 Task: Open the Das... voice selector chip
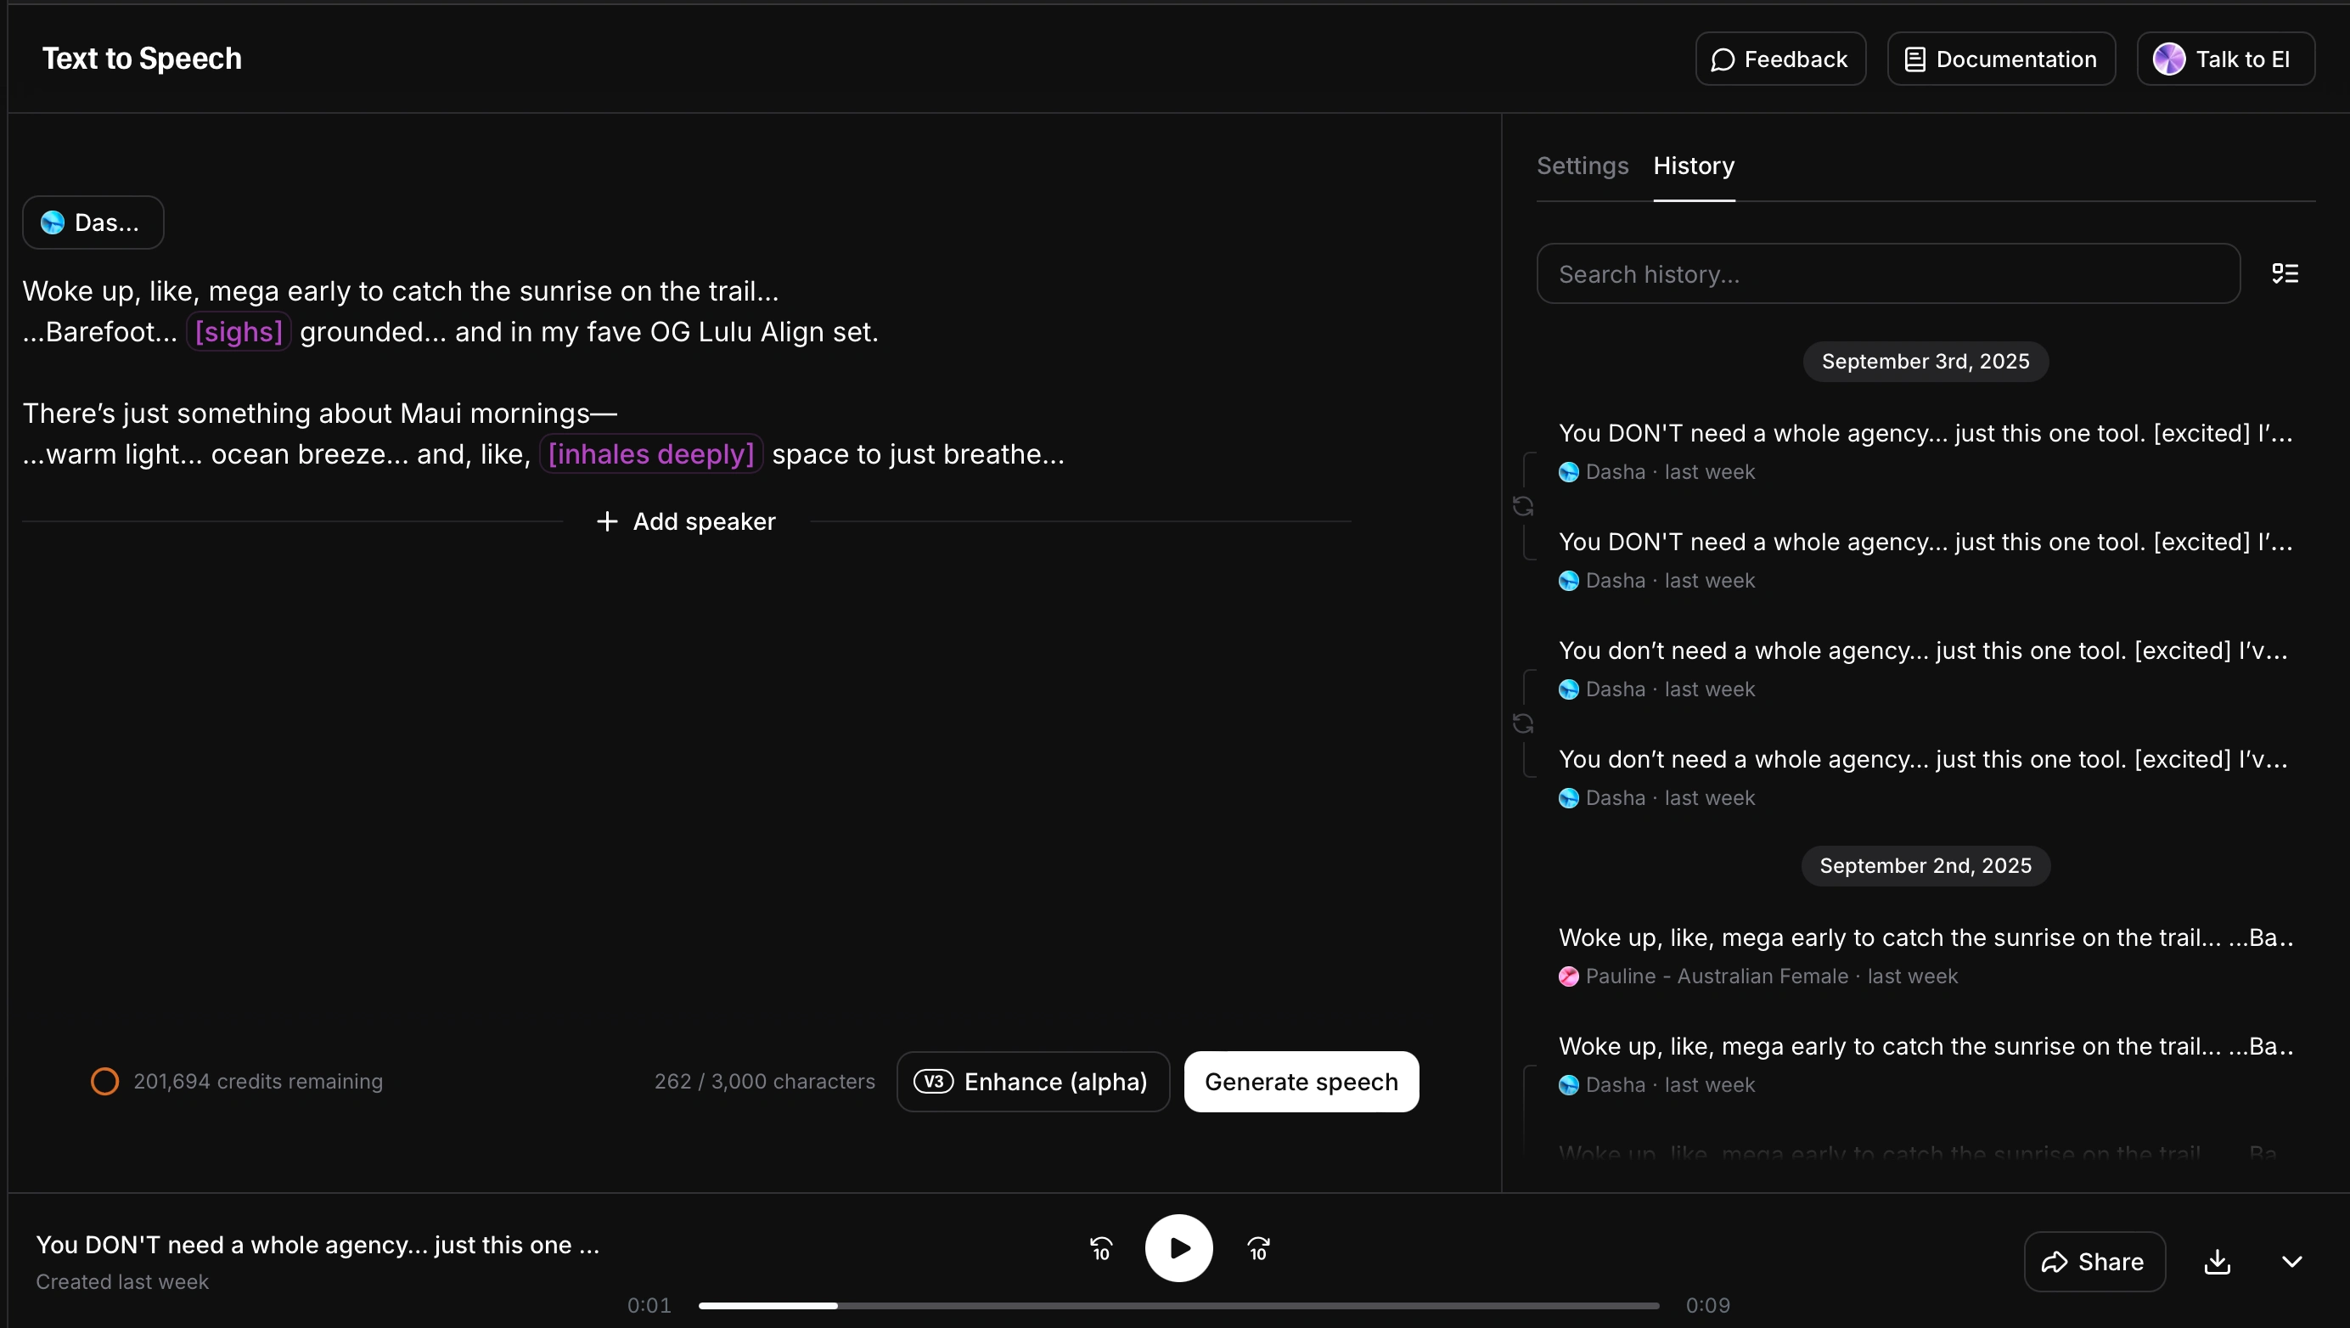pos(93,222)
